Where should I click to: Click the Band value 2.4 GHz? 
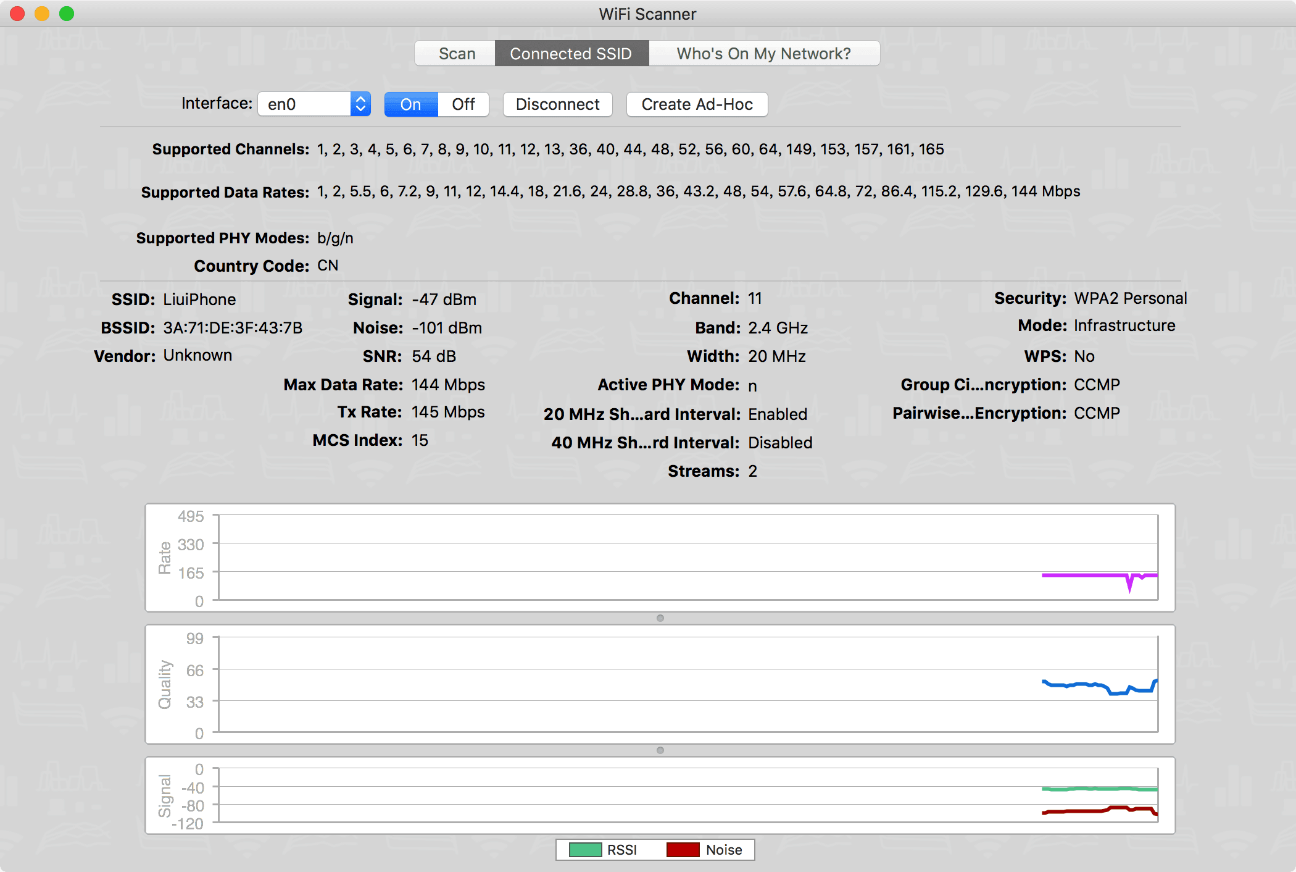point(778,328)
